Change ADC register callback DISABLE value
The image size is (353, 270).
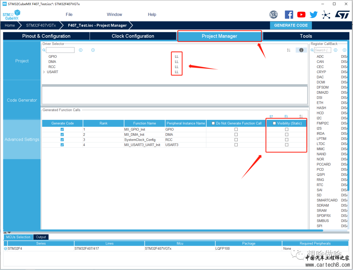344,56
